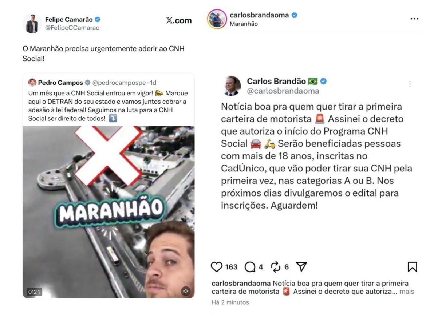Click carlosbrandaoma username in caption
This screenshot has width=426, height=321.
[241, 283]
